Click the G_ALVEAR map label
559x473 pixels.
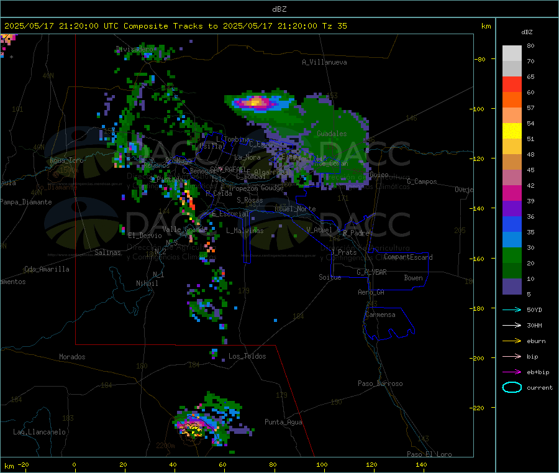point(371,272)
